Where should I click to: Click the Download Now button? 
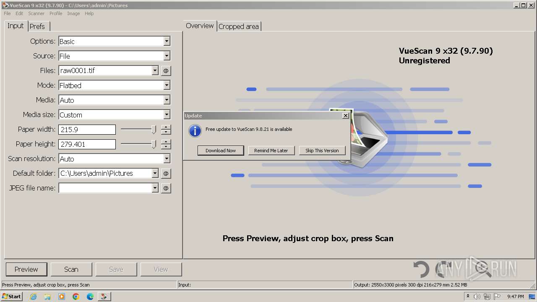point(221,151)
